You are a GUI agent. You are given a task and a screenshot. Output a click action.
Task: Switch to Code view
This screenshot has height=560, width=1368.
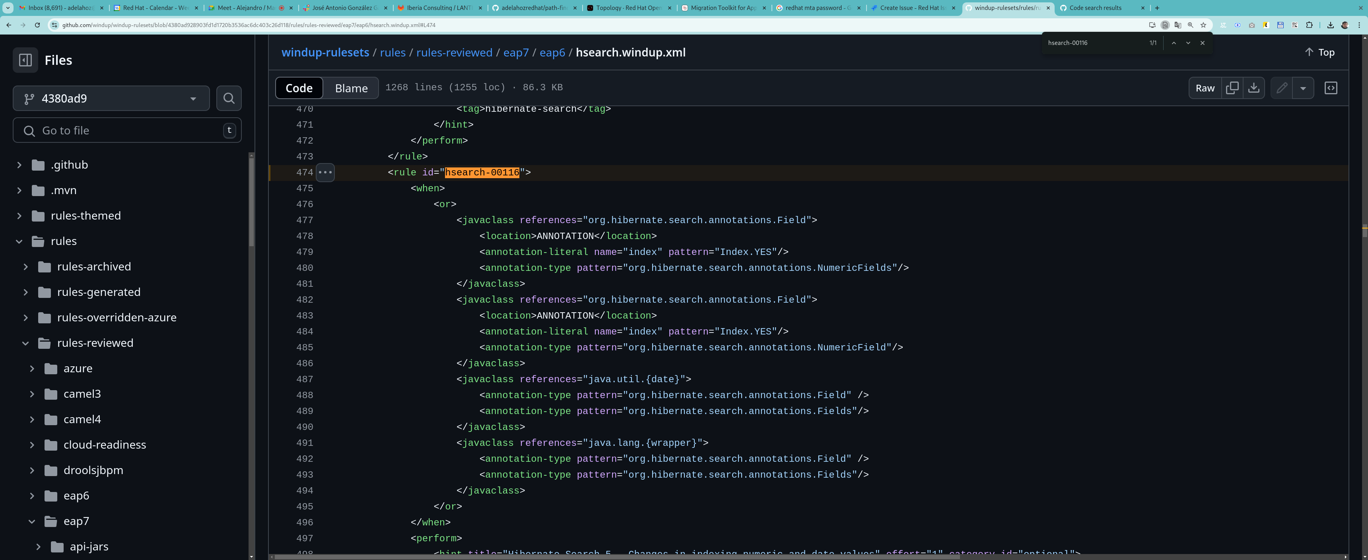[x=299, y=88]
